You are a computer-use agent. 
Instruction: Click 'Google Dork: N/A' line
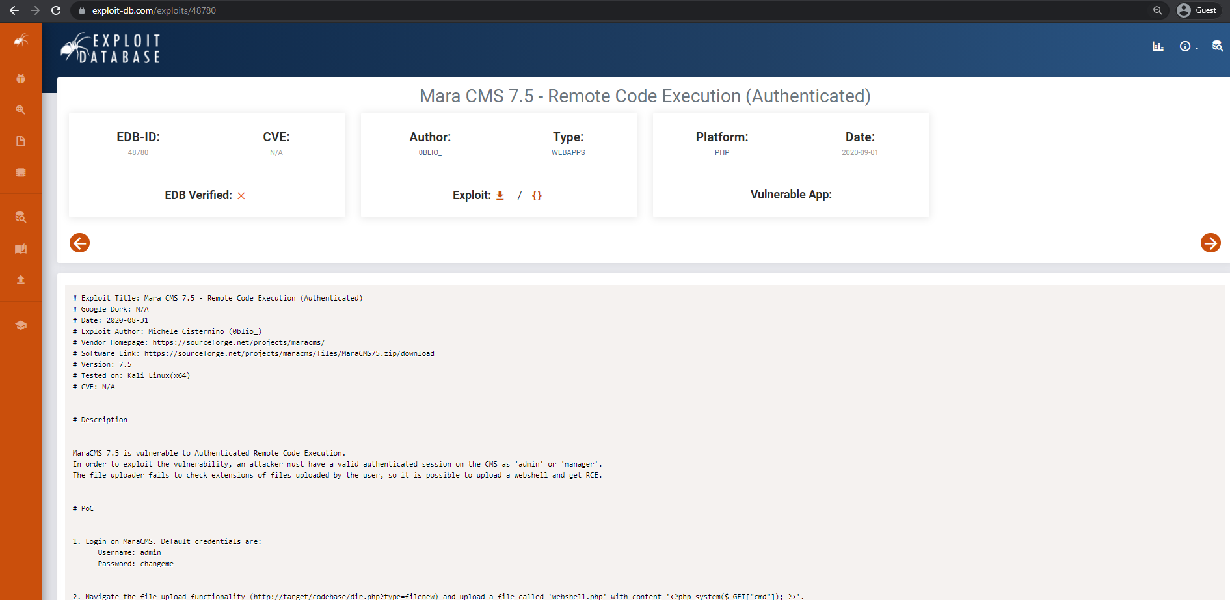[x=111, y=309]
